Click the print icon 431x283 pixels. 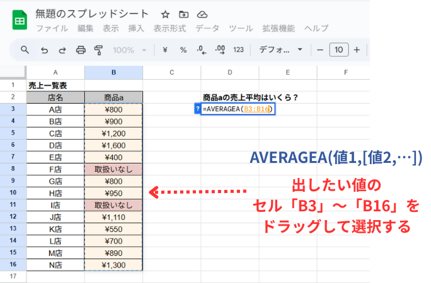(81, 50)
